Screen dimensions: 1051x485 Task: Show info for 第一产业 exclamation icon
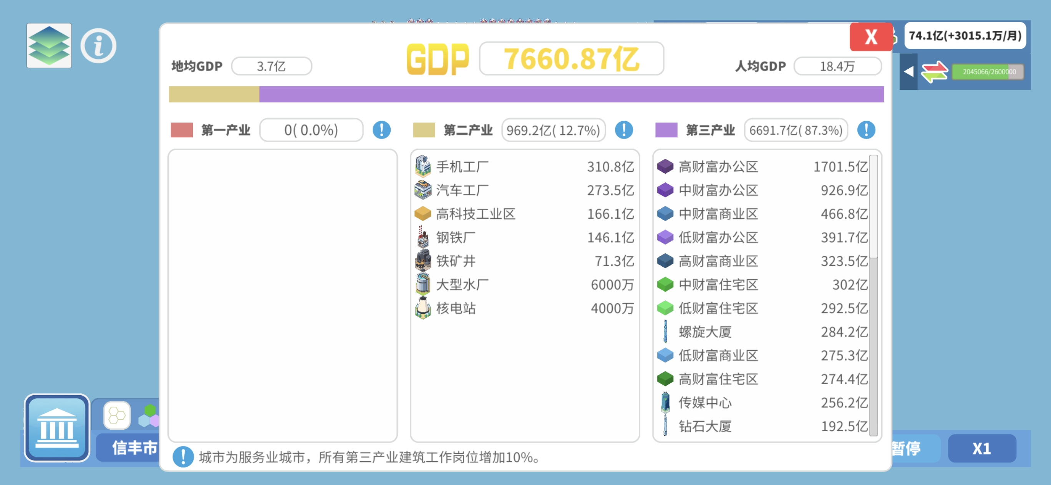pos(381,130)
